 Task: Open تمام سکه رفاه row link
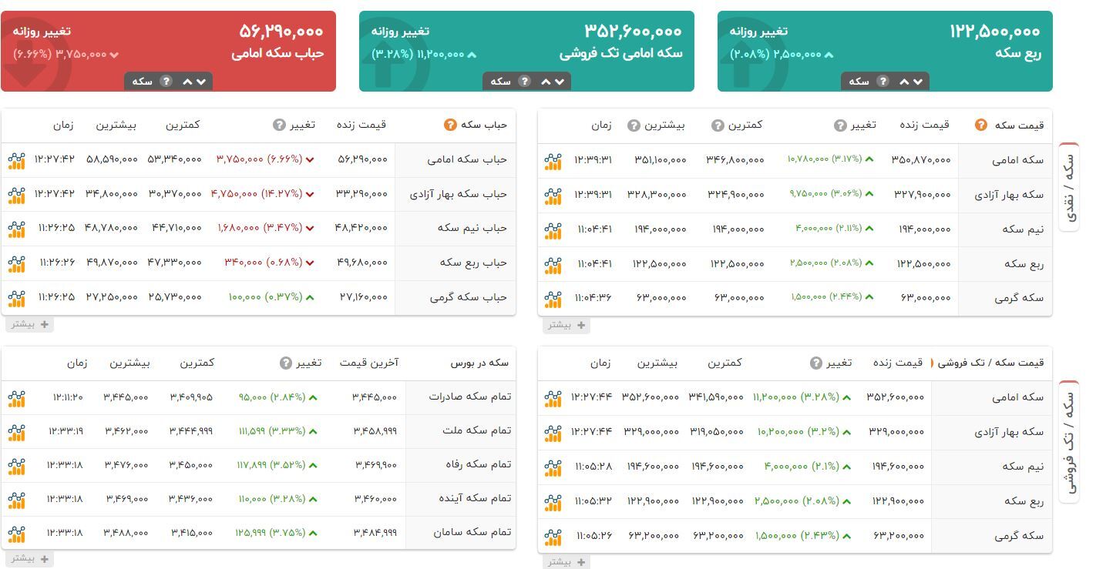point(478,464)
